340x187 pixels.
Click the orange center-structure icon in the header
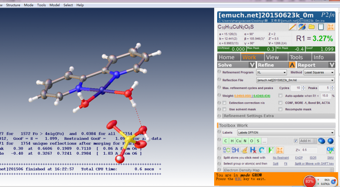(331, 27)
